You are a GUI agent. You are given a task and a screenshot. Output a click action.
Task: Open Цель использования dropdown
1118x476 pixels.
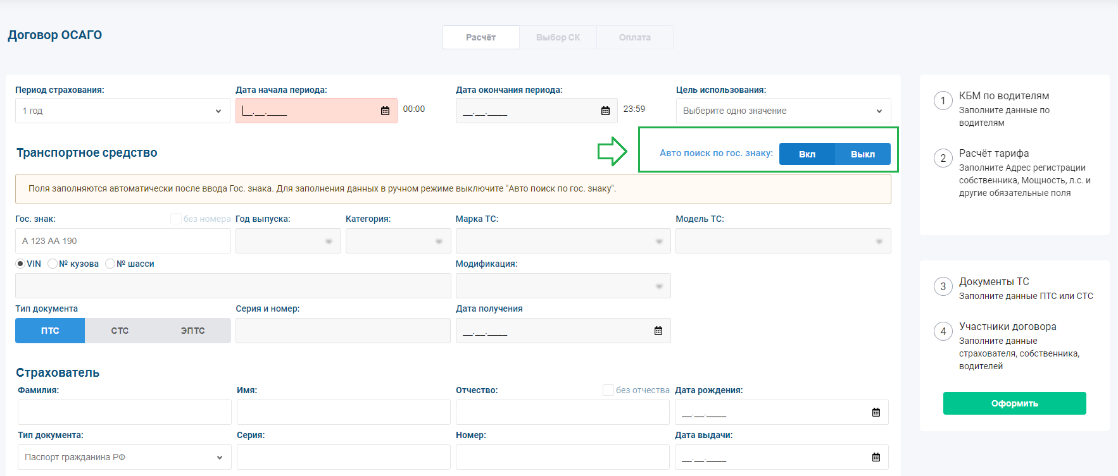pyautogui.click(x=784, y=111)
